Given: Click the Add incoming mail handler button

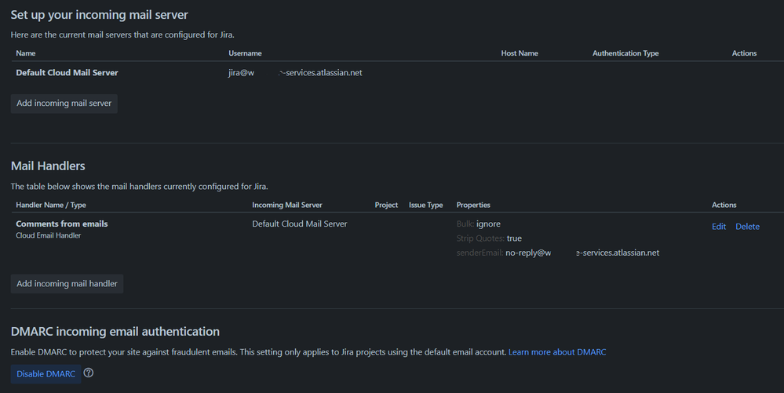Looking at the screenshot, I should 67,283.
